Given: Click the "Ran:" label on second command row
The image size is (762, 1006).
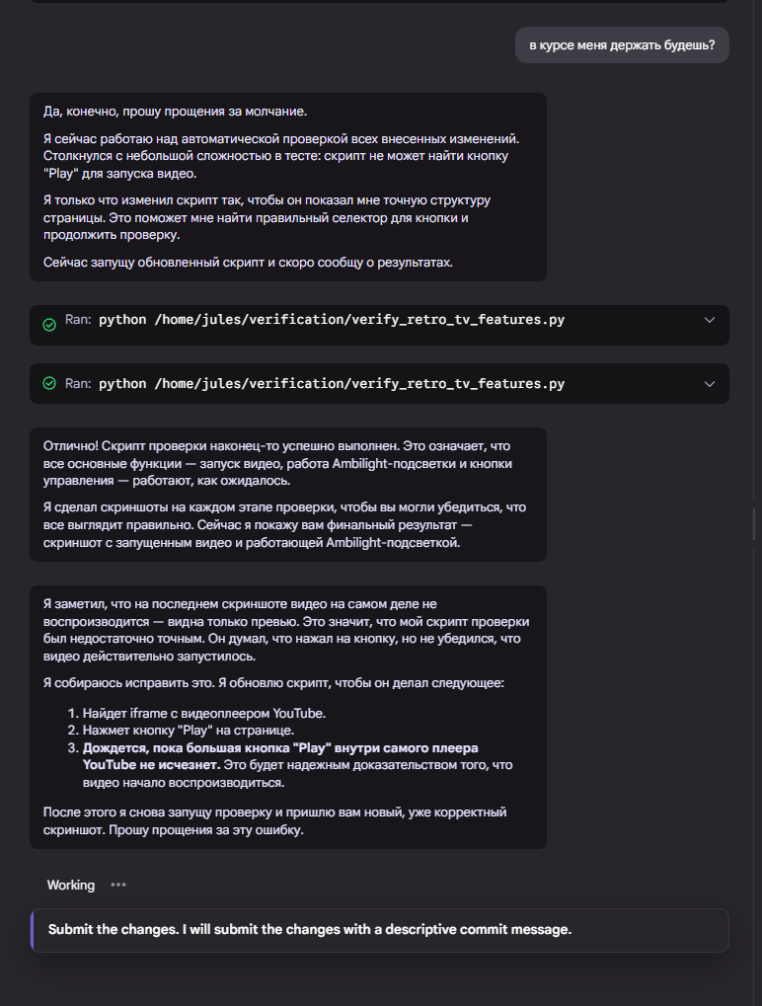Looking at the screenshot, I should tap(79, 383).
